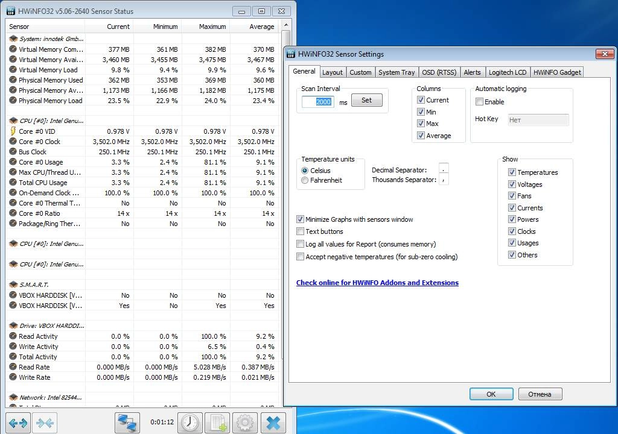
Task: Click the System innotek chip icon
Action: [13, 39]
